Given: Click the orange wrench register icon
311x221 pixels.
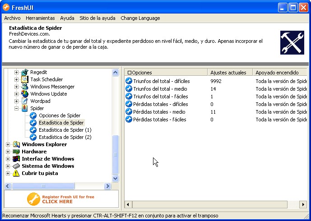Looking at the screenshot, I should click(x=33, y=199).
